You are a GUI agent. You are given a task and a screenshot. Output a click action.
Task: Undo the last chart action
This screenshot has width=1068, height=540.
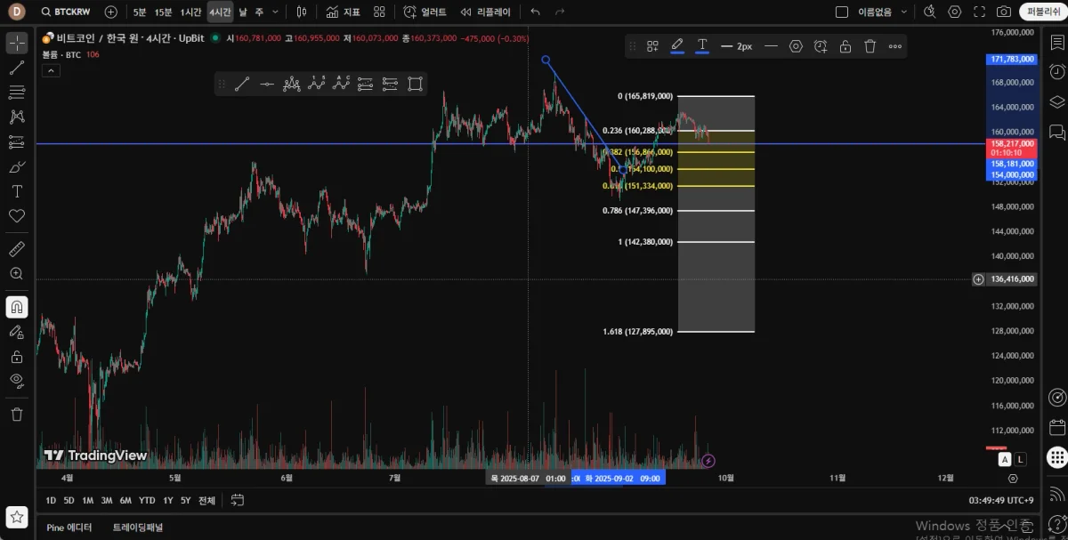pos(535,12)
